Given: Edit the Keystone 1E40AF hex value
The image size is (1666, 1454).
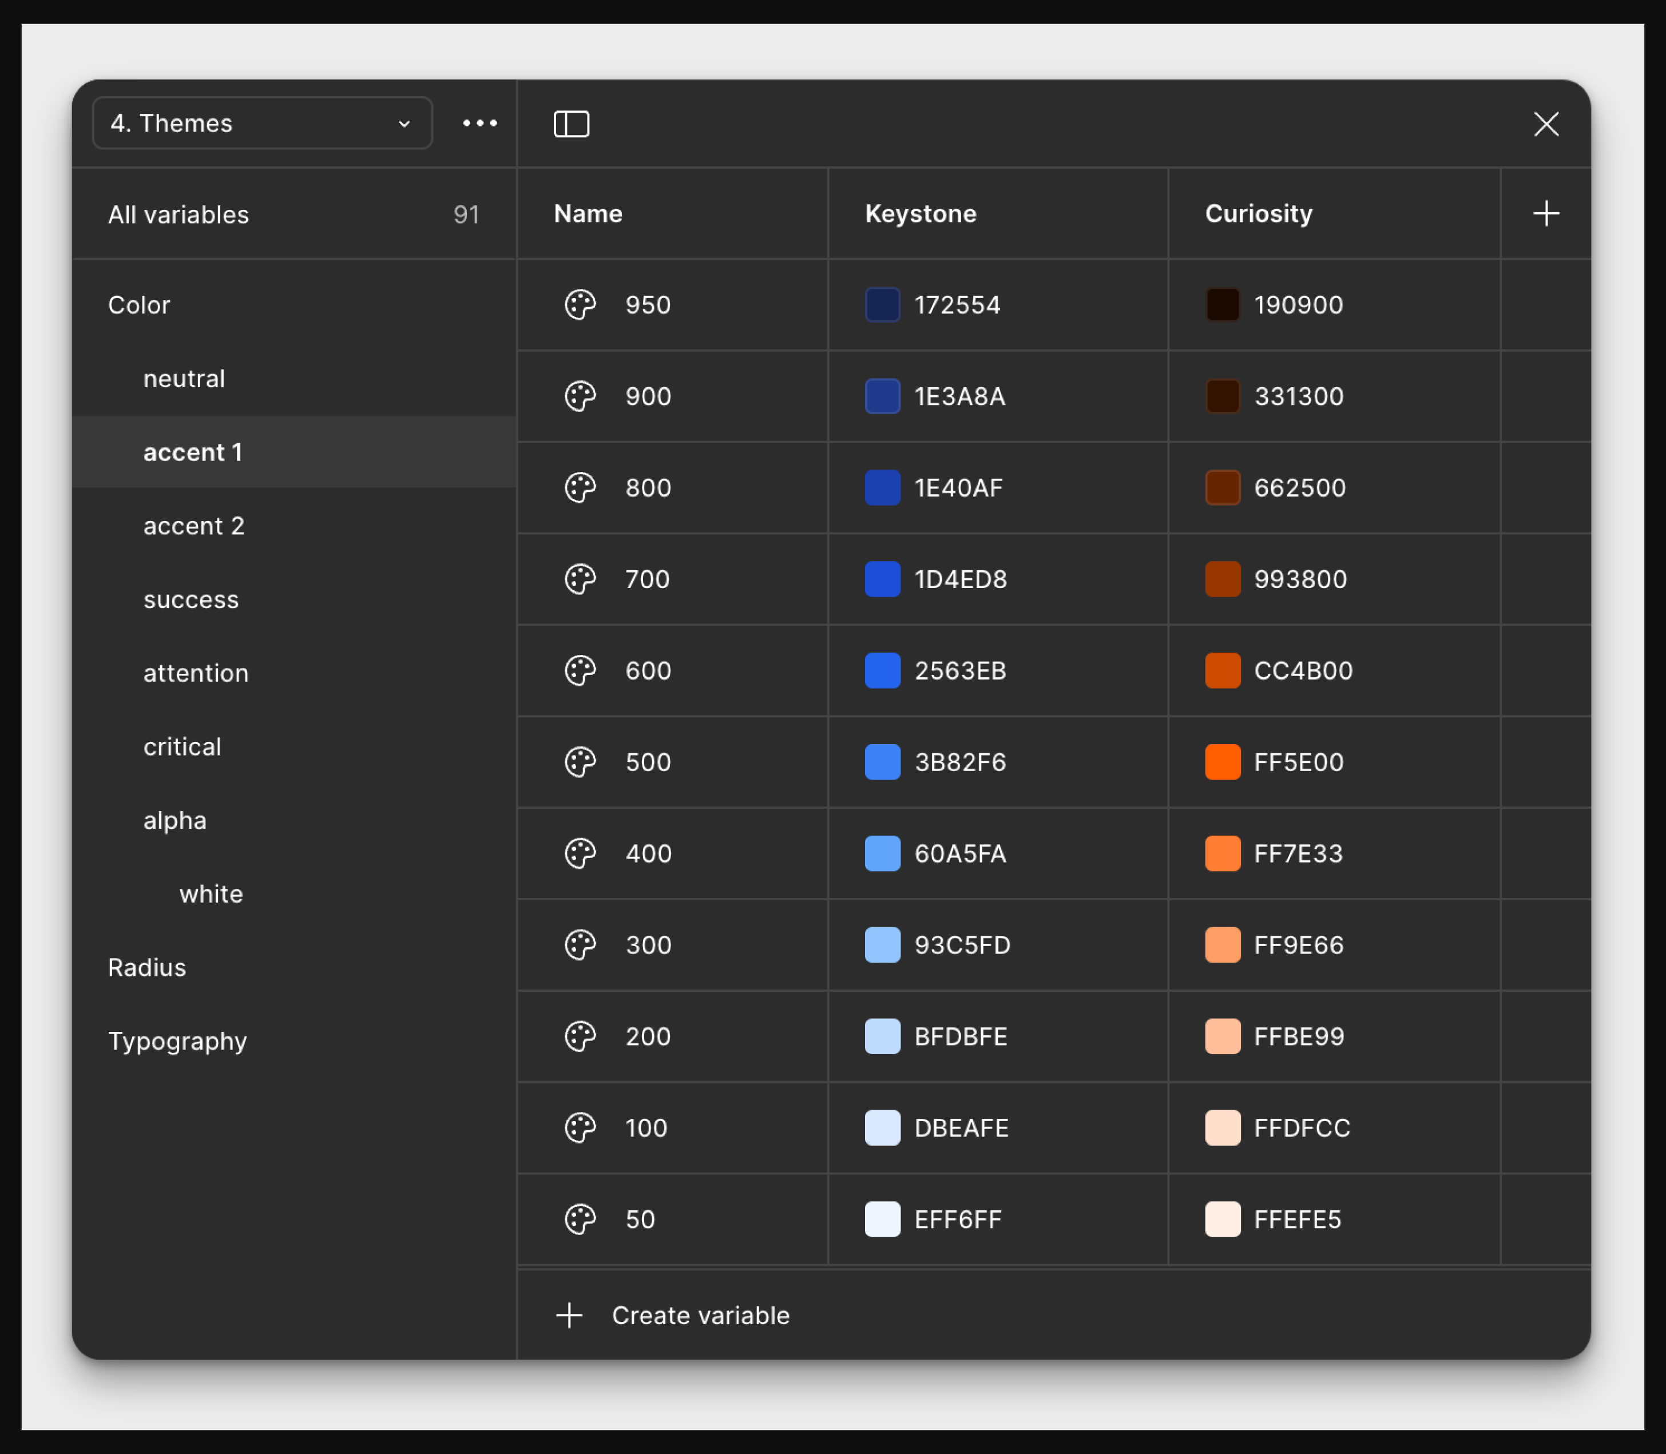Looking at the screenshot, I should tap(958, 488).
